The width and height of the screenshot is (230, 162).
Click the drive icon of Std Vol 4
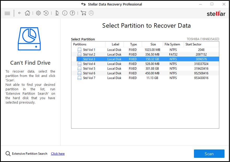click(79, 64)
